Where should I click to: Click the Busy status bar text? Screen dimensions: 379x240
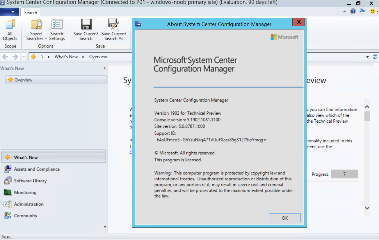pyautogui.click(x=7, y=237)
